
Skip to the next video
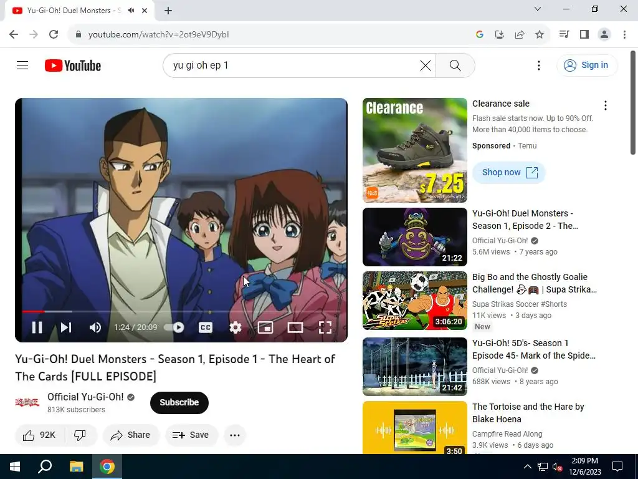[66, 327]
